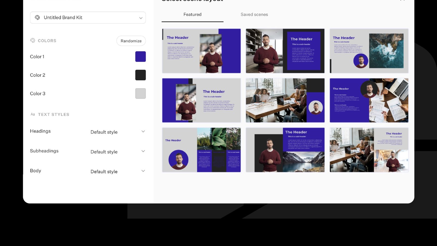Select layout with mountain lake photo

[285, 150]
